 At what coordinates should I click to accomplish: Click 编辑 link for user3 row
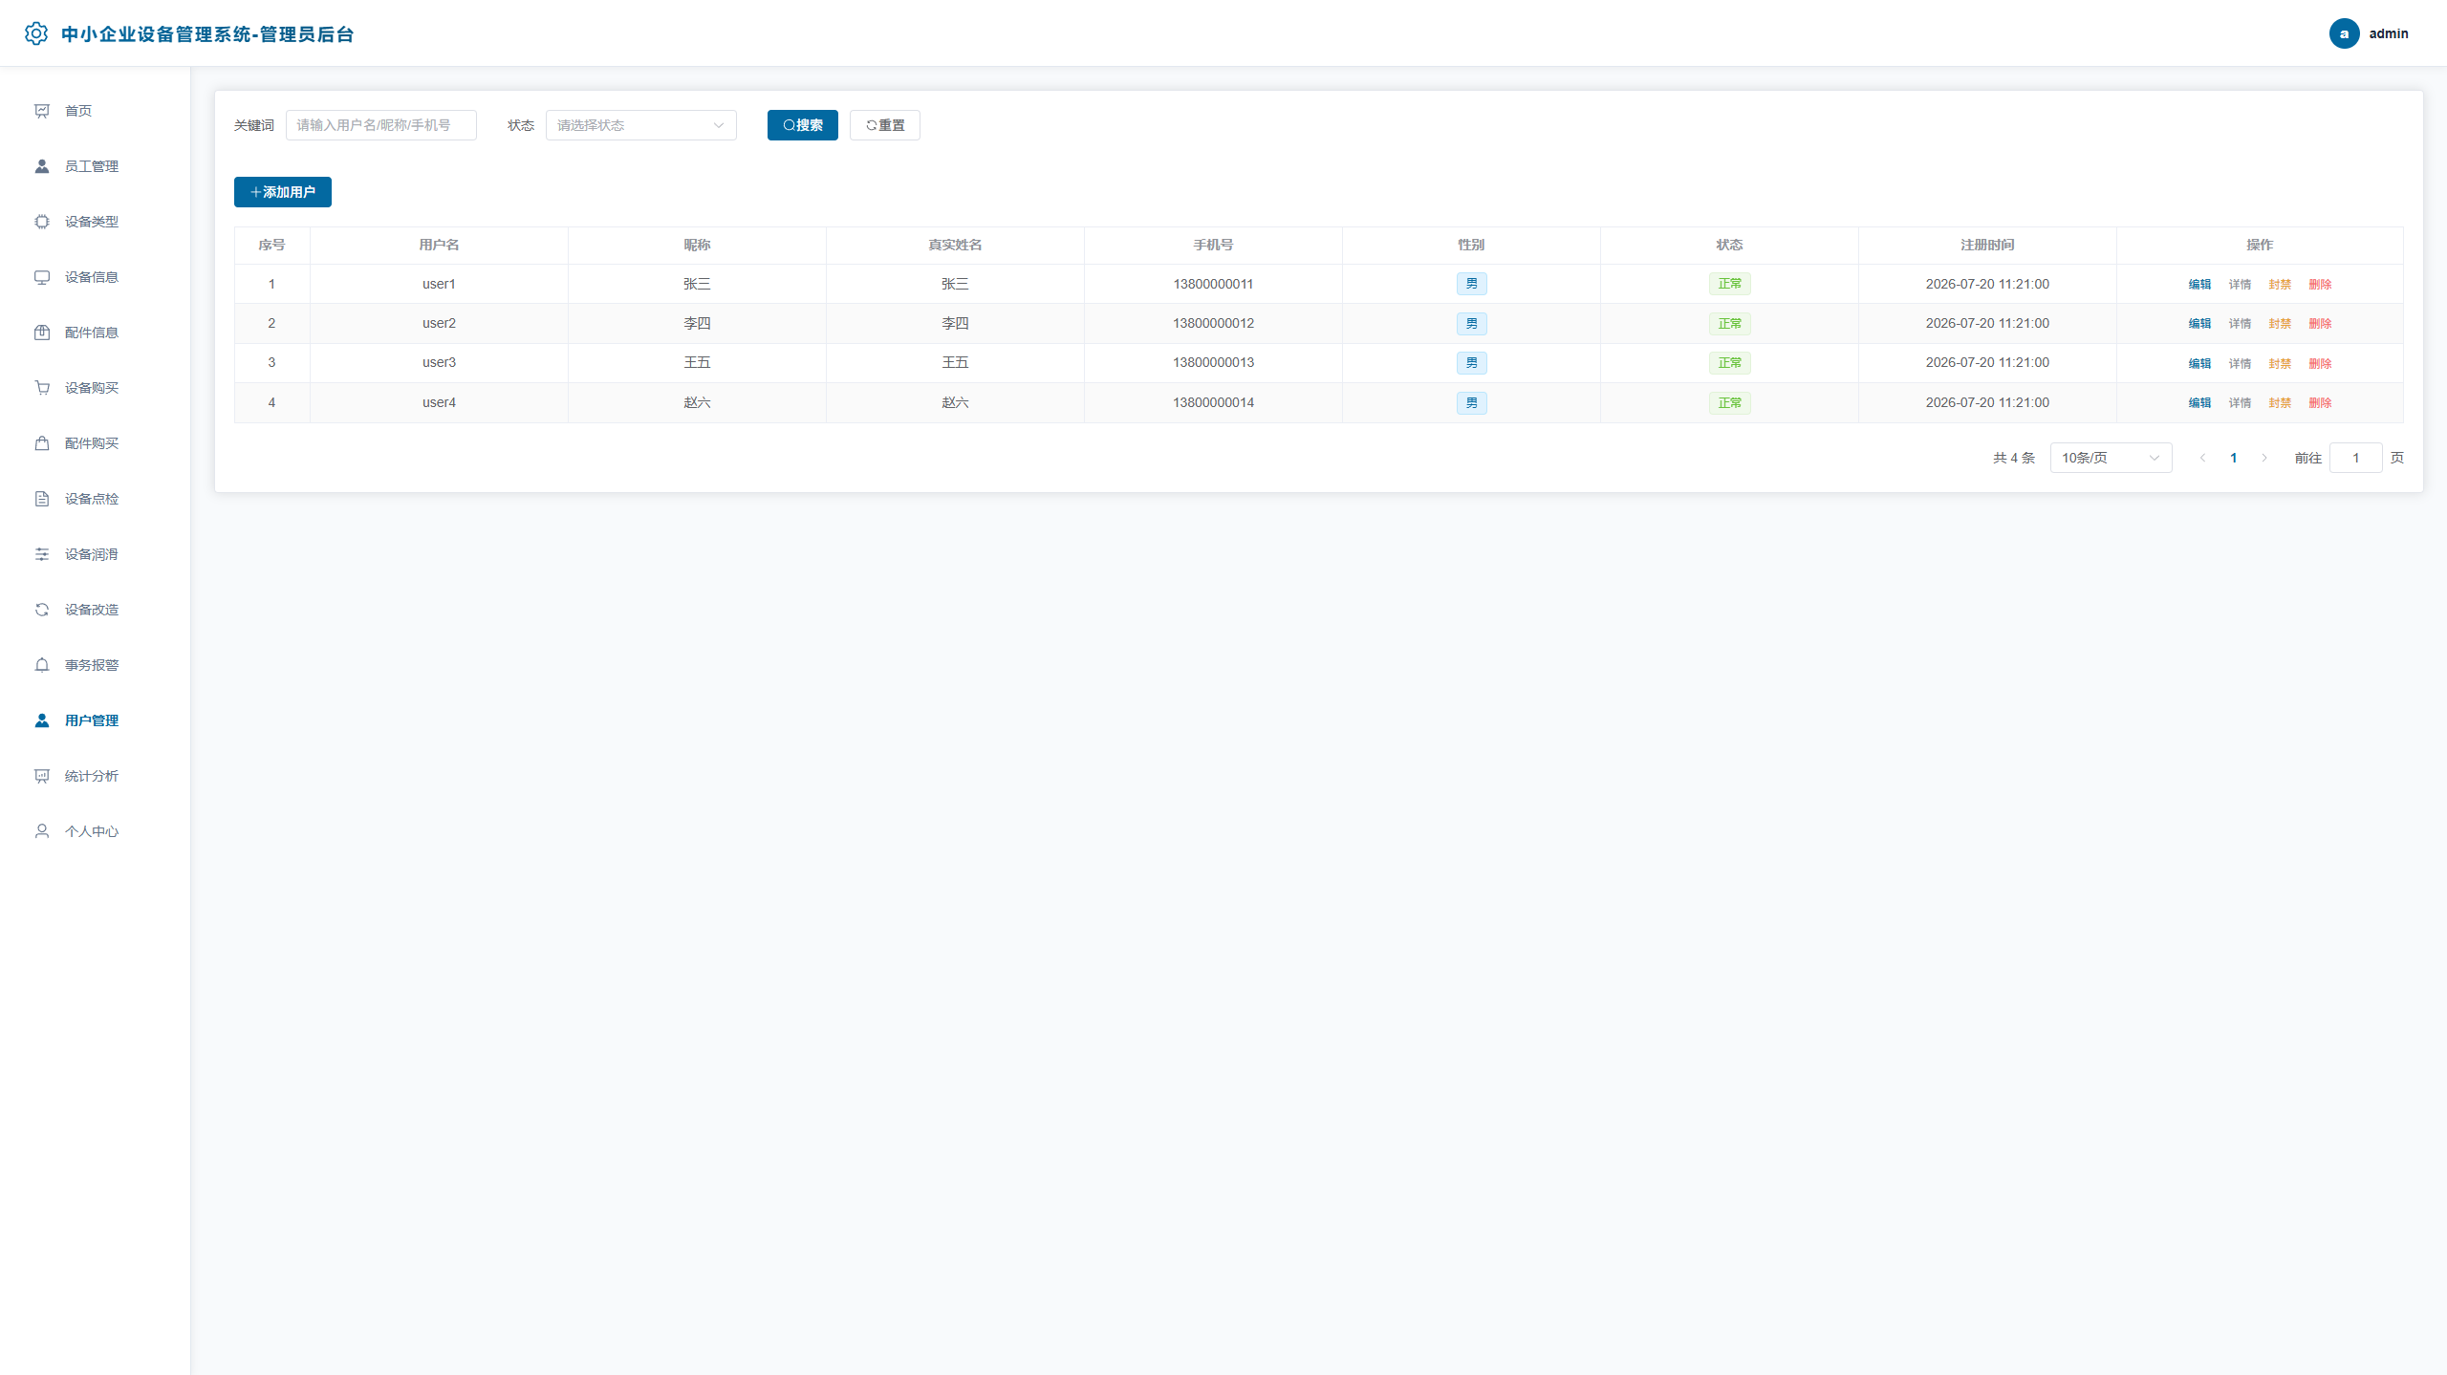pos(2199,364)
